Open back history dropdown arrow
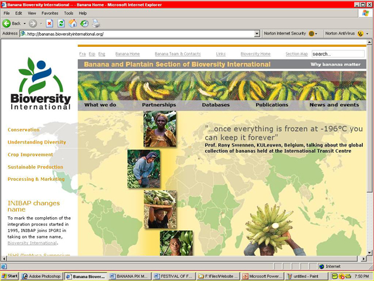The image size is (374, 281). click(x=25, y=23)
